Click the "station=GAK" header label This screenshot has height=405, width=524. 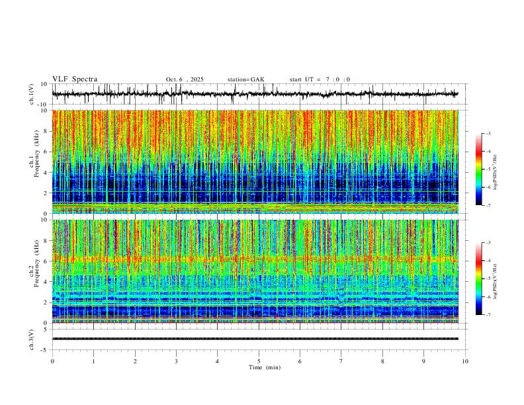point(245,79)
